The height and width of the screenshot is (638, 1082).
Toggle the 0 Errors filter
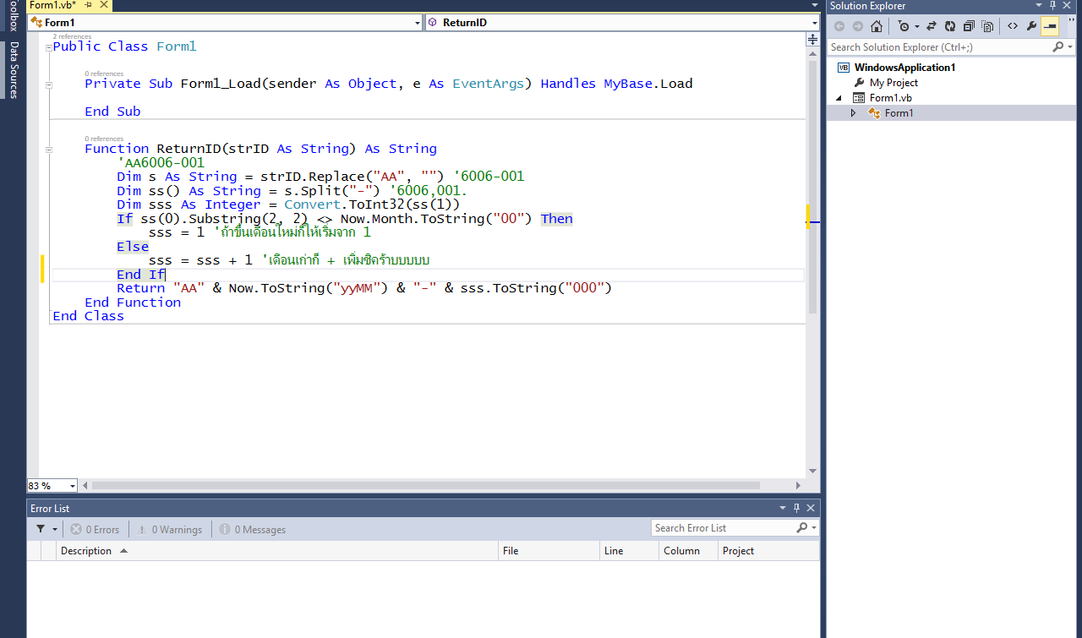(95, 530)
